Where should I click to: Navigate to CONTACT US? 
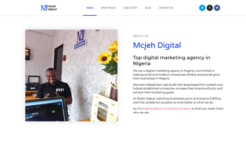[166, 8]
